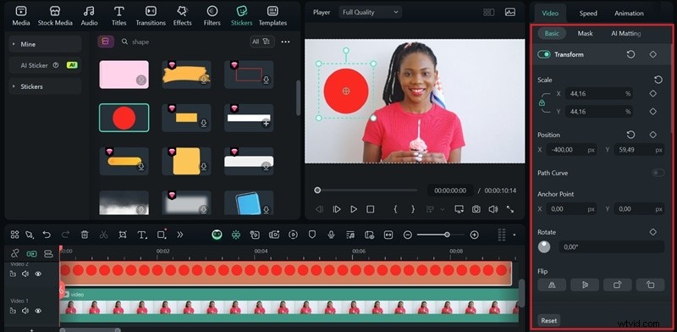Image resolution: width=677 pixels, height=332 pixels.
Task: Open the All filter dropdown
Action: [x=261, y=41]
